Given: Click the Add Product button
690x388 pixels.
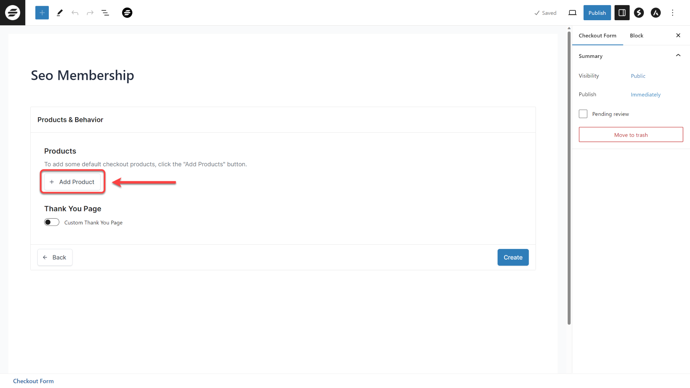Looking at the screenshot, I should pyautogui.click(x=72, y=182).
